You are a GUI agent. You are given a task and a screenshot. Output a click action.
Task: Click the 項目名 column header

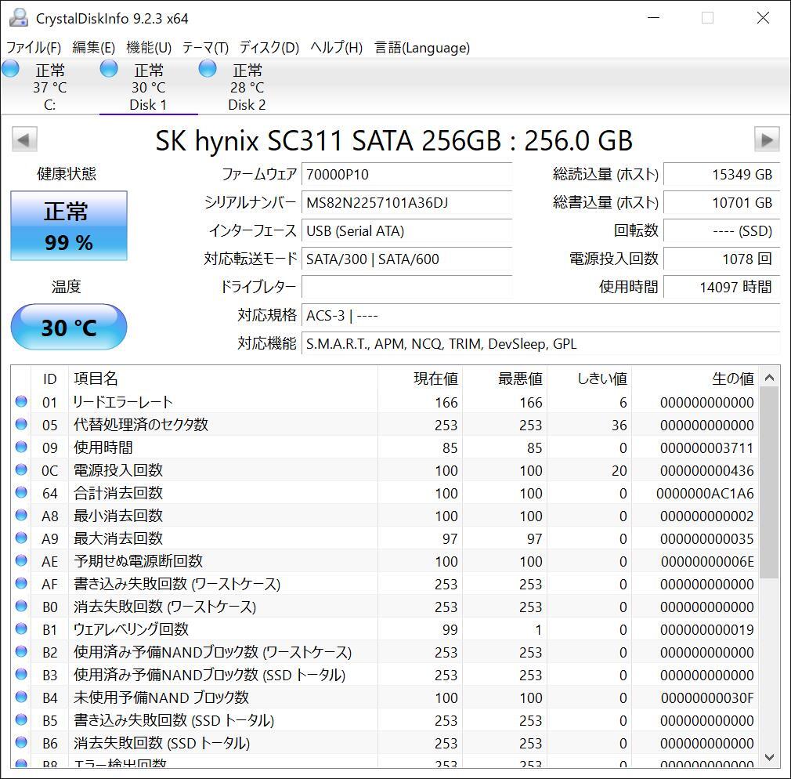point(223,379)
